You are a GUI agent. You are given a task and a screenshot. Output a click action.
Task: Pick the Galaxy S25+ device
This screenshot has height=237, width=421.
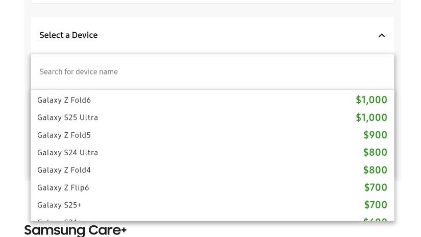point(60,205)
